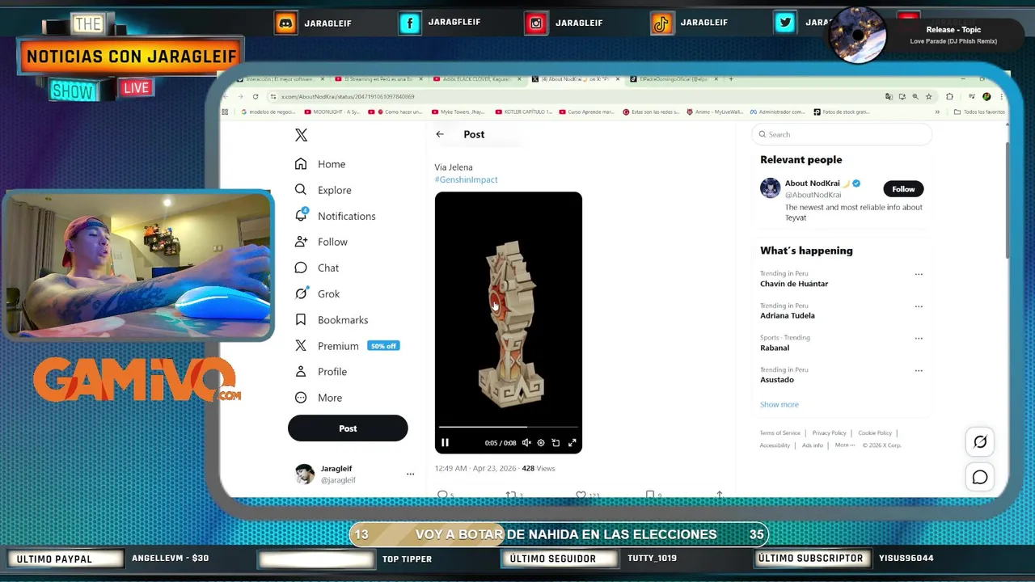The width and height of the screenshot is (1035, 582).
Task: Click video picture-in-picture icon
Action: point(556,442)
